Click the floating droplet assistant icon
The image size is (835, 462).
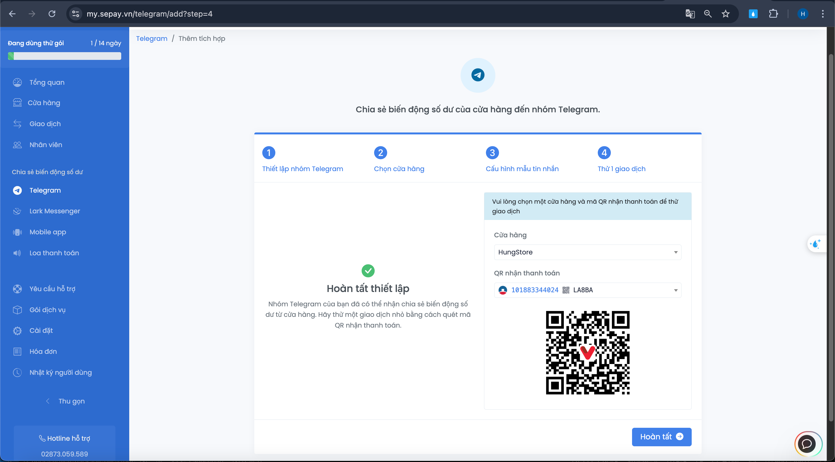click(816, 244)
